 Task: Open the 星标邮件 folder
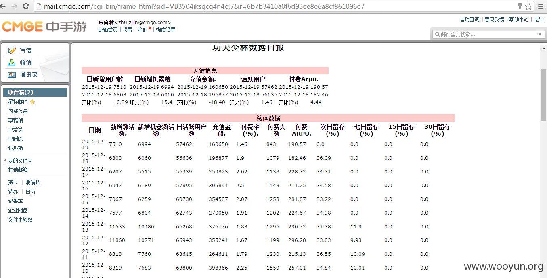pyautogui.click(x=18, y=102)
